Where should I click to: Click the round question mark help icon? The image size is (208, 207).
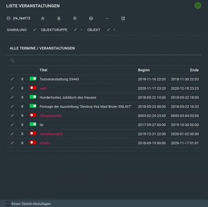pyautogui.click(x=91, y=18)
